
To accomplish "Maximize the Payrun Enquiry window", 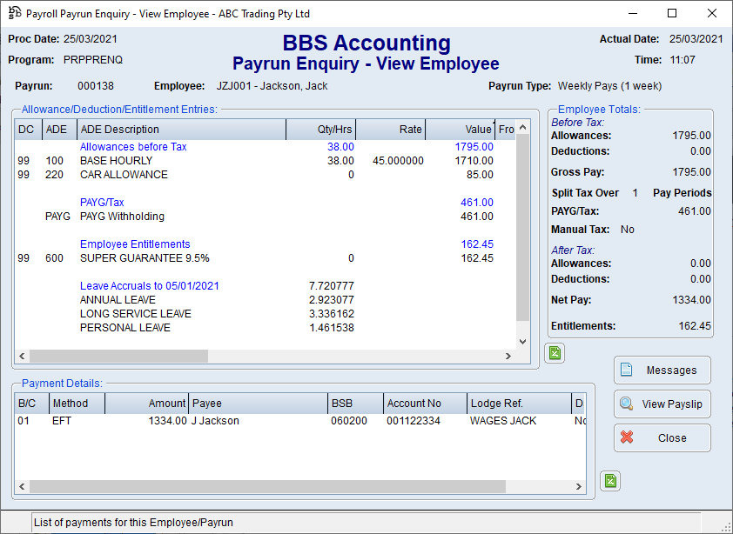I will tap(672, 14).
